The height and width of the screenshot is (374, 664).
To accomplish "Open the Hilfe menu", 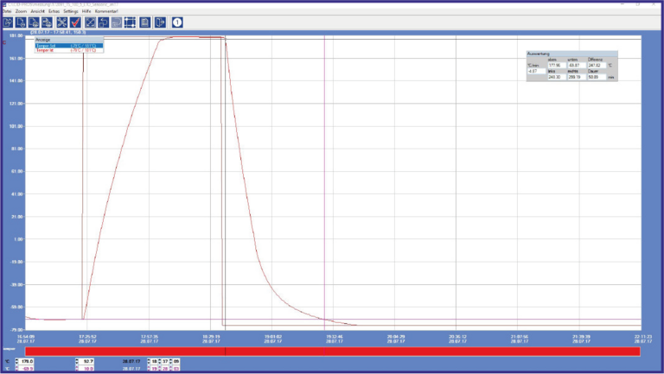I will [x=86, y=11].
